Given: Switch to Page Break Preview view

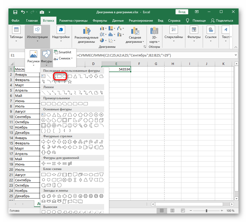Looking at the screenshot, I should (182, 211).
